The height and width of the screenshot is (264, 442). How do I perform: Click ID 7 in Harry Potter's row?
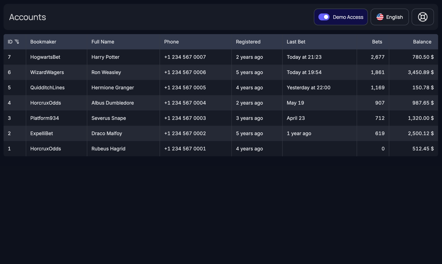tap(9, 57)
